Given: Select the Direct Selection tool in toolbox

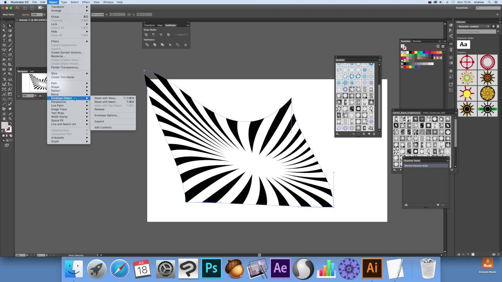Looking at the screenshot, I should tap(10, 26).
